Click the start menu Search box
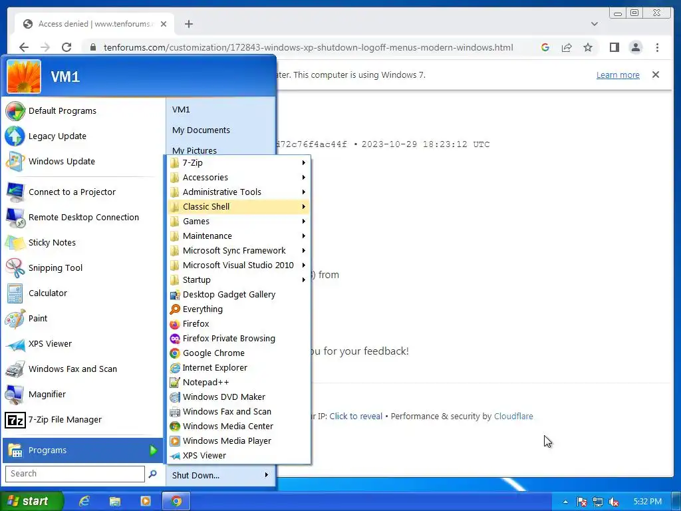681x511 pixels. point(74,474)
